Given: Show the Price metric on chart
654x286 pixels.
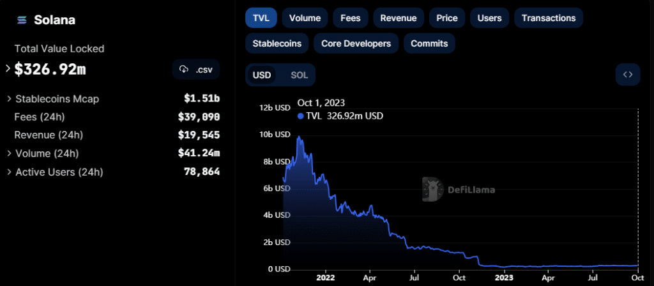Looking at the screenshot, I should click(446, 18).
